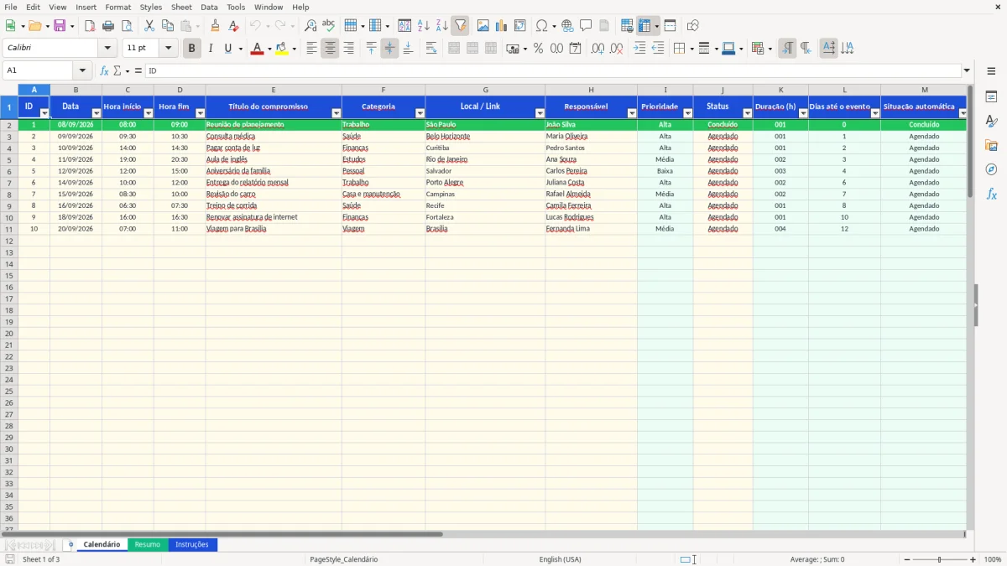This screenshot has height=566, width=1007.
Task: Expand the formula bar arrow
Action: [x=967, y=71]
